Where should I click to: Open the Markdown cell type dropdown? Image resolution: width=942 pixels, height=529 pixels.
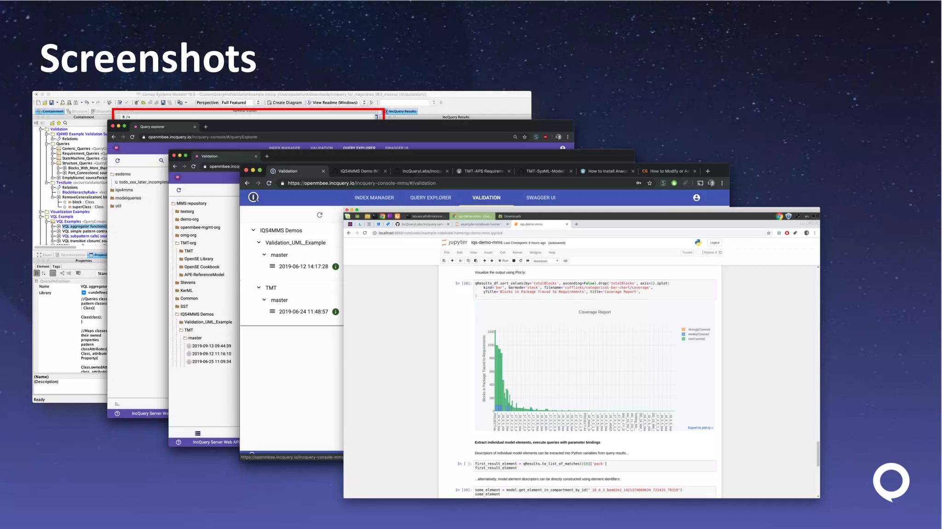546,260
